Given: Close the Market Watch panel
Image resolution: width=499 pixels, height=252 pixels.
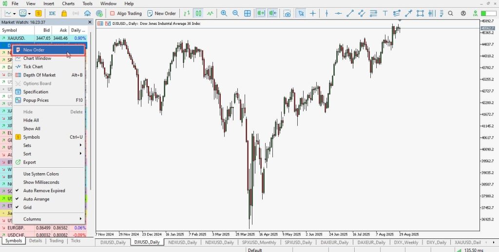Looking at the screenshot, I should tap(90, 22).
